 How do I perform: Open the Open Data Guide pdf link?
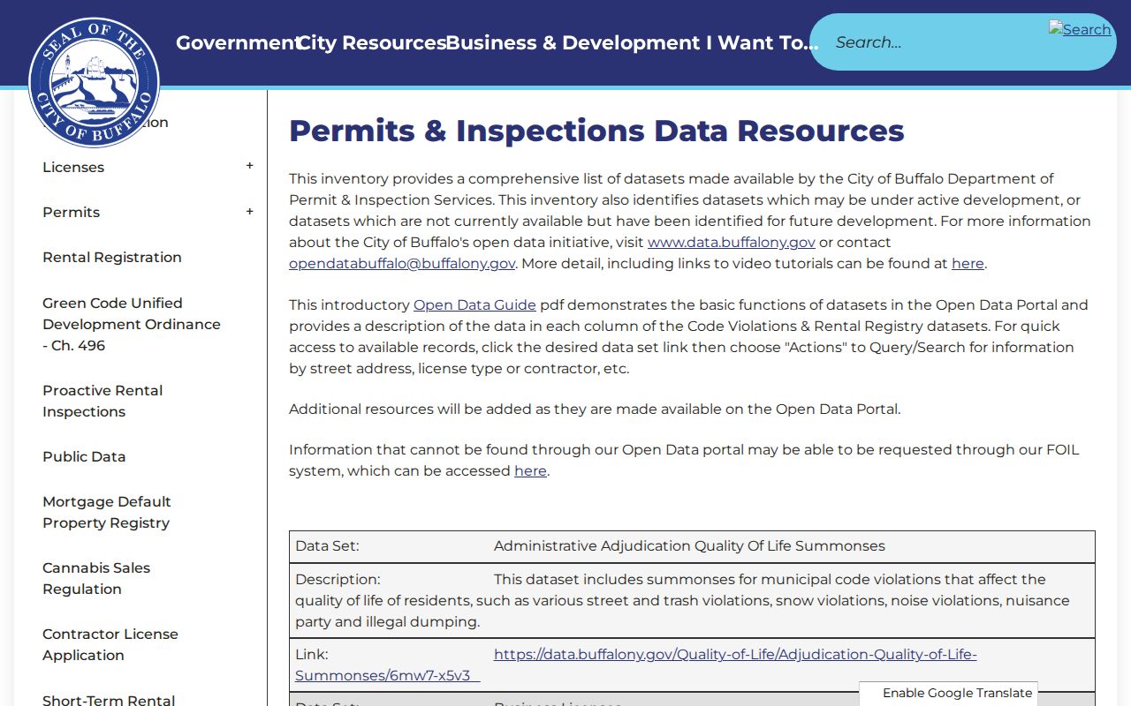pos(474,304)
